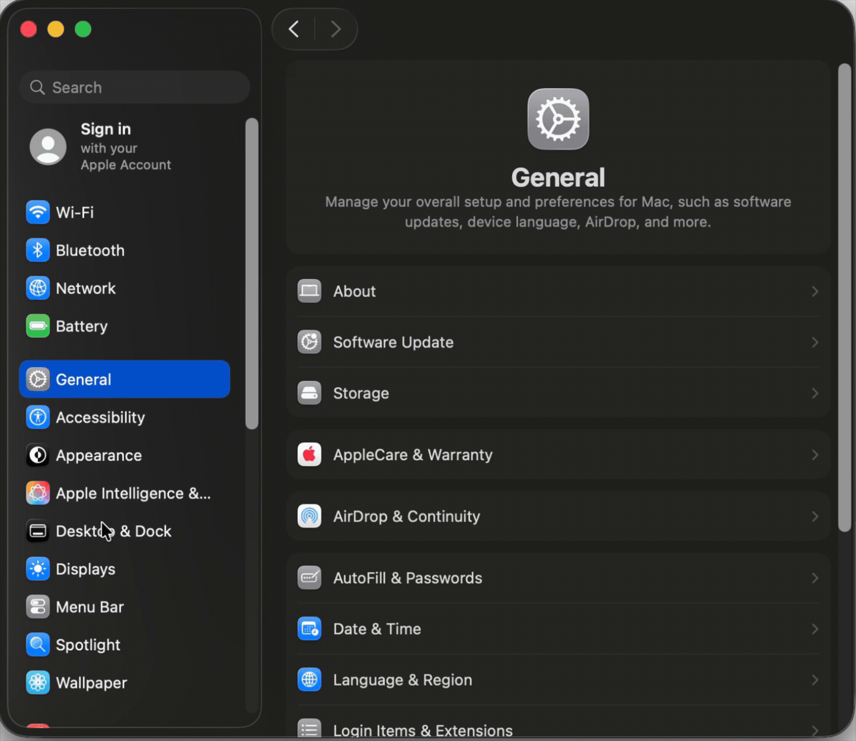Expand the About row chevron

[x=815, y=291]
